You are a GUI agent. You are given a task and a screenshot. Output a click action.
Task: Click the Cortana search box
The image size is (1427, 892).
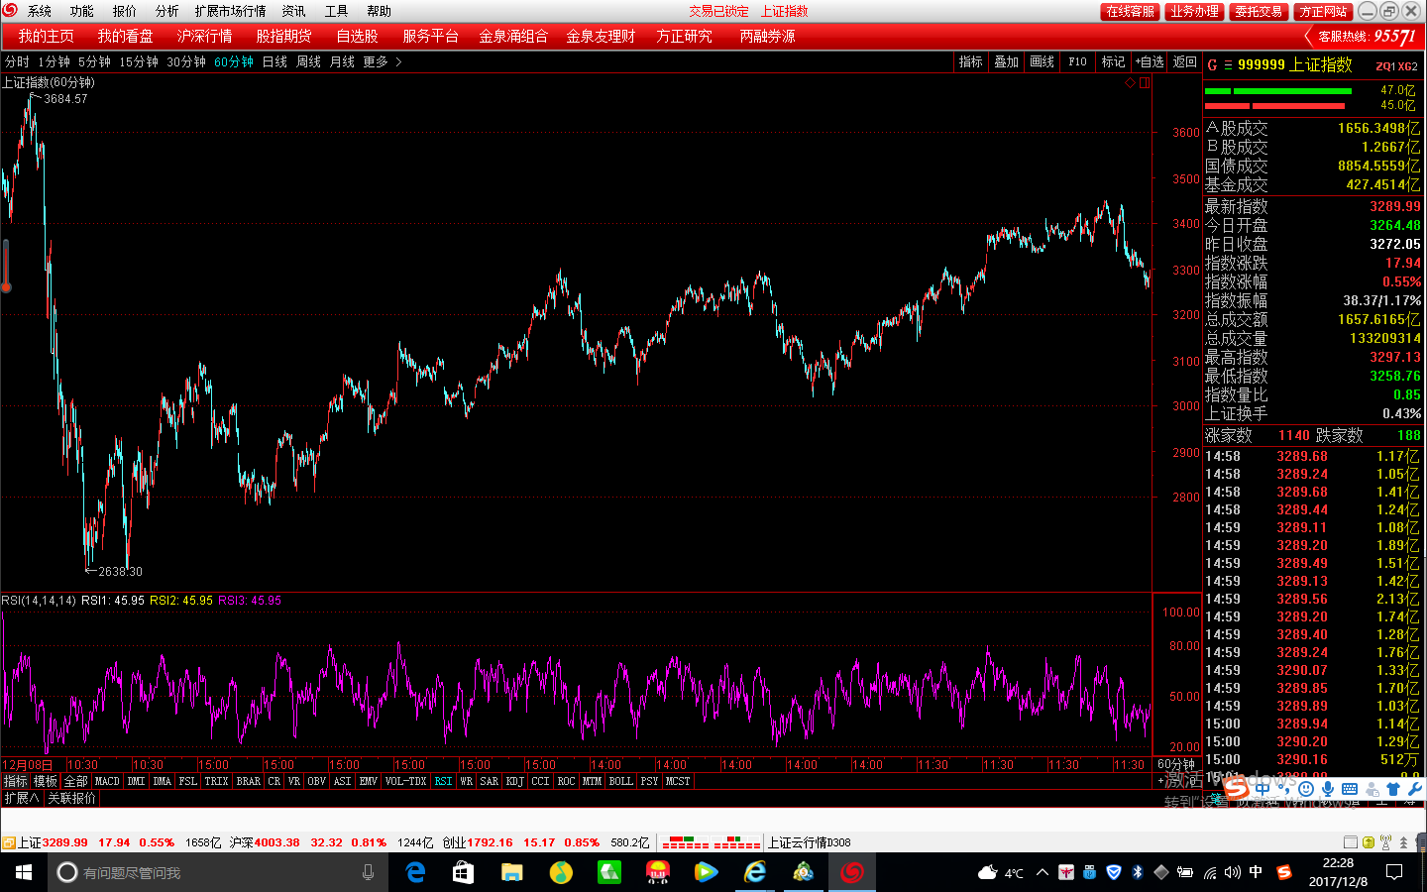tap(218, 872)
